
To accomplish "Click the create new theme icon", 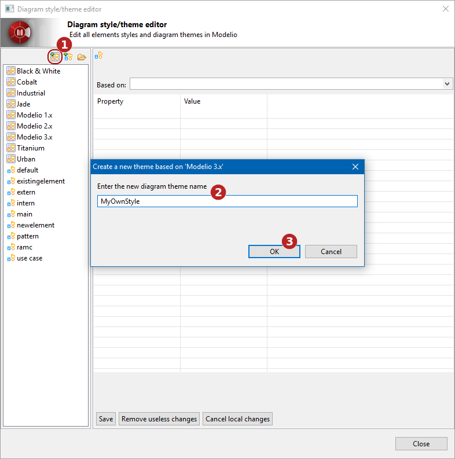I will tap(55, 57).
